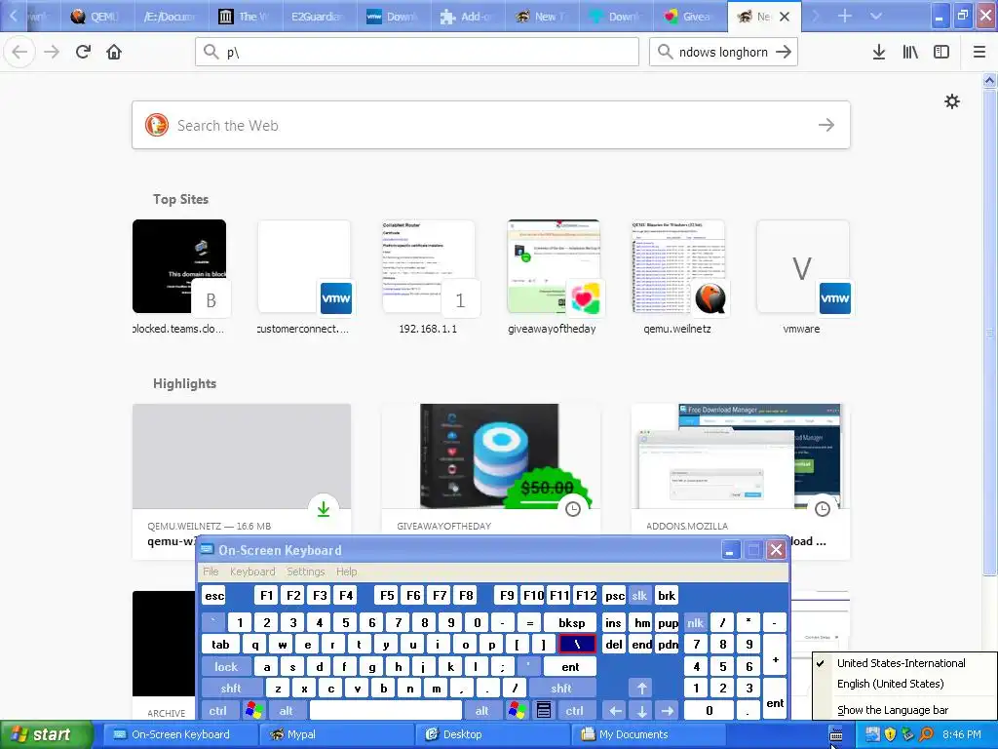The width and height of the screenshot is (998, 749).
Task: Switch to the Add-ons browser tab
Action: (468, 16)
